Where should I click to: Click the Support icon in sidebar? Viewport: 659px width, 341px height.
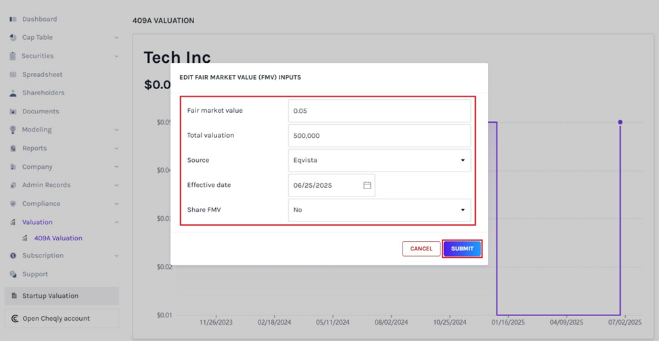pos(13,274)
